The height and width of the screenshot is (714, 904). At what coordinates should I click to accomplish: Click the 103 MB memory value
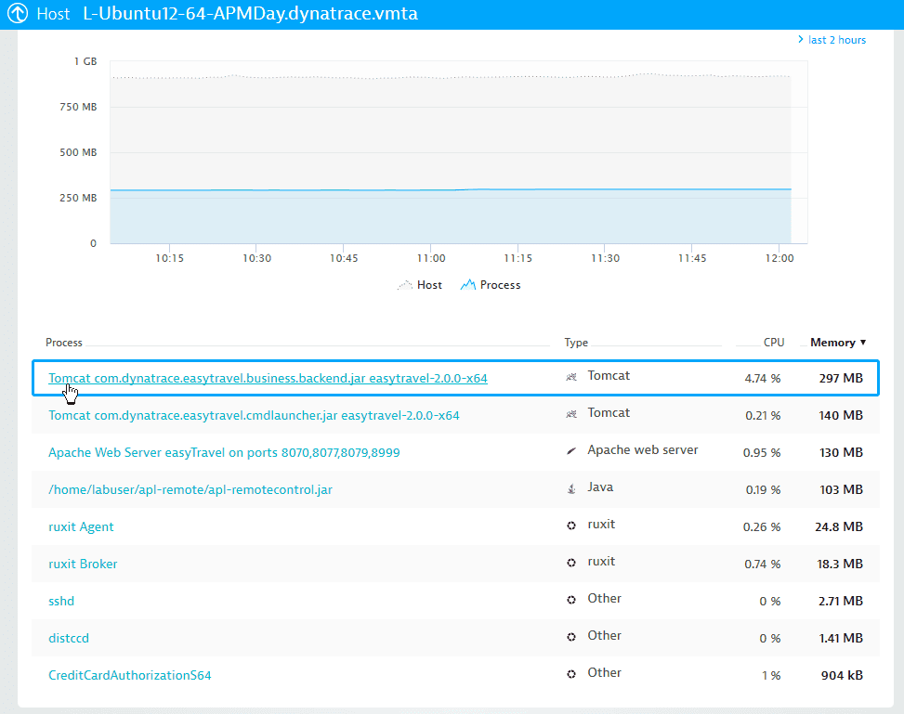(x=841, y=490)
